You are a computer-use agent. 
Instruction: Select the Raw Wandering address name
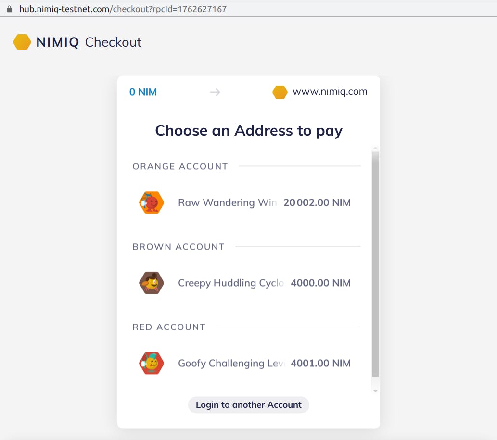click(227, 202)
